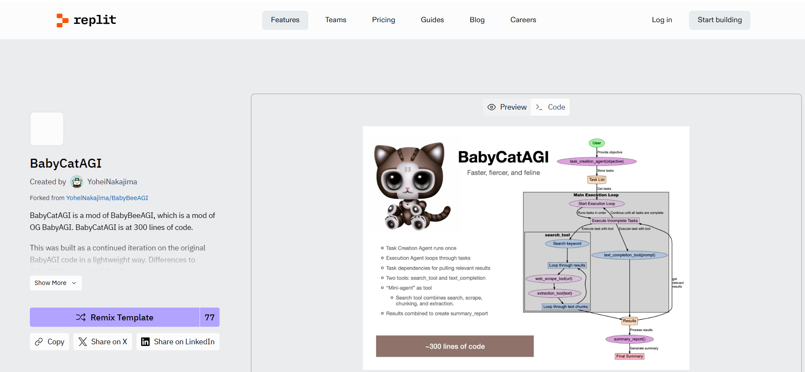The height and width of the screenshot is (372, 805).
Task: Open the Features menu
Action: (x=285, y=20)
